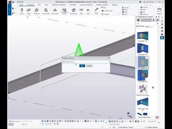
Task: Click the catalog settings pin icon
Action: point(157,20)
